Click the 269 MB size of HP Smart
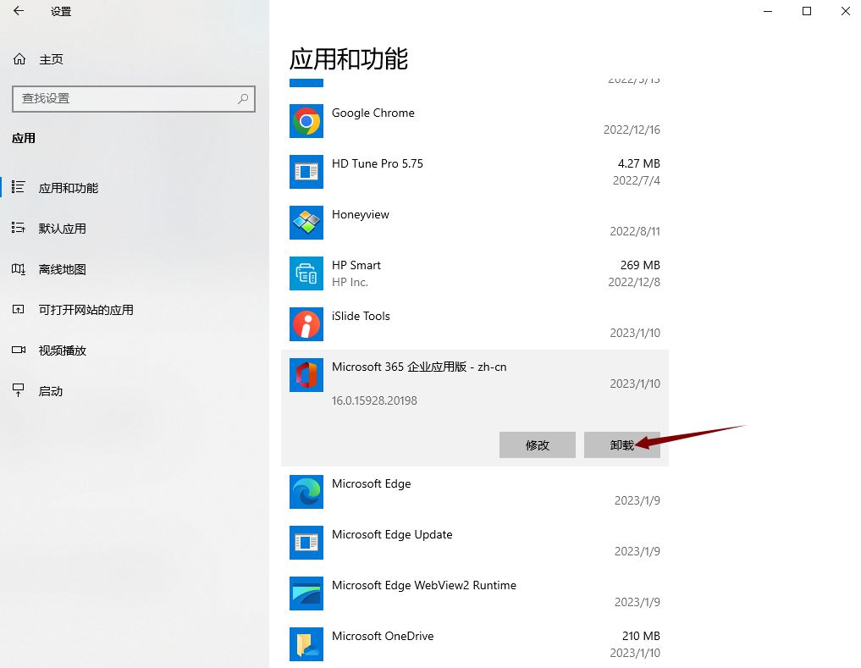 640,265
